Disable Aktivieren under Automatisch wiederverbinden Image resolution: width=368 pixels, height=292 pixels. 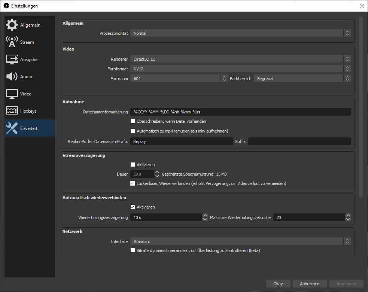[x=133, y=207]
